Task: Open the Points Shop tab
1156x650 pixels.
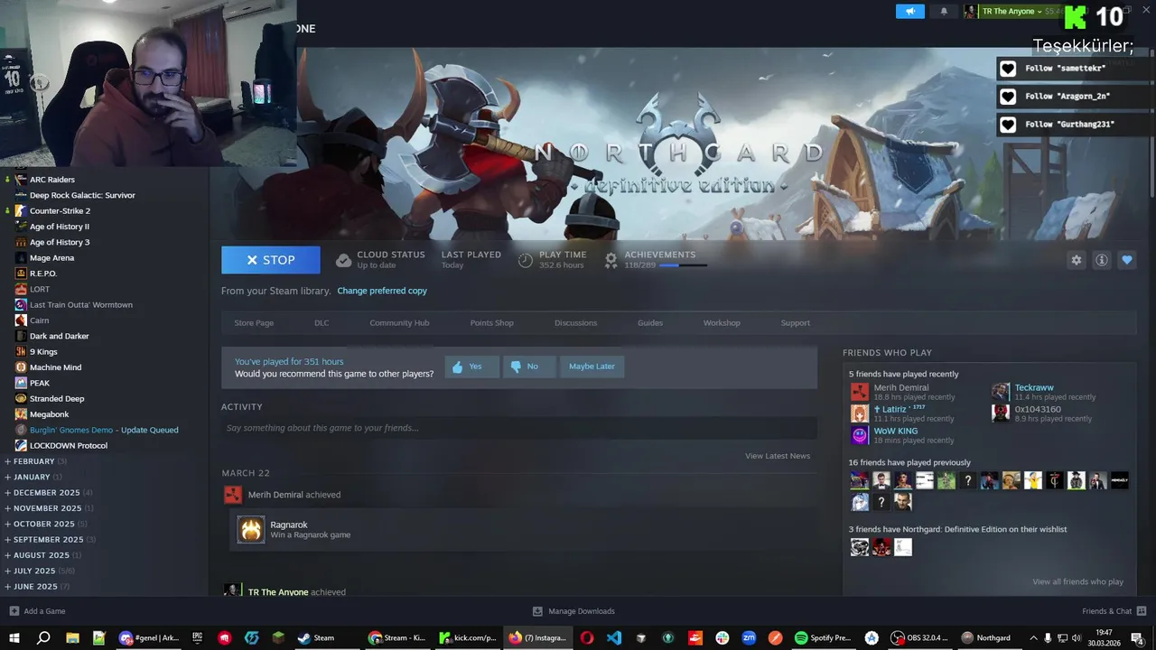Action: (x=491, y=323)
